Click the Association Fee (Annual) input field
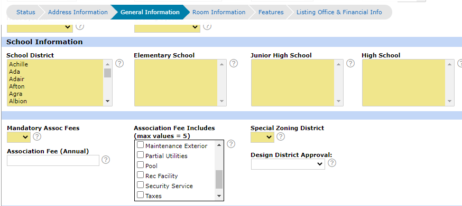462x206 pixels. coord(53,161)
